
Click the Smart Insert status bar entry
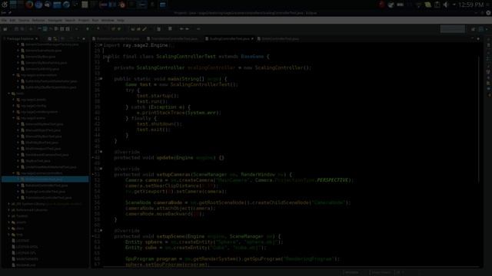[x=381, y=273]
